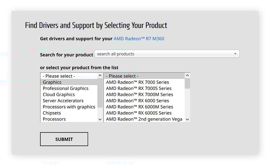
Task: Click down arrow of category list scrollbar
Action: [x=100, y=119]
